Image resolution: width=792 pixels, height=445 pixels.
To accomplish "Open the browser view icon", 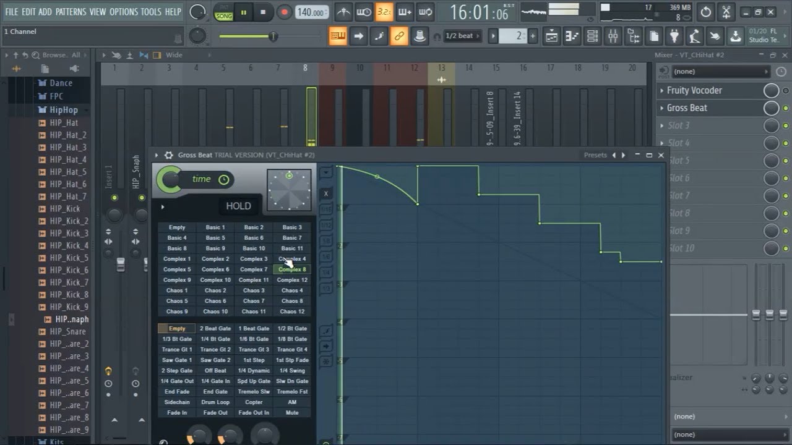I will coord(633,36).
